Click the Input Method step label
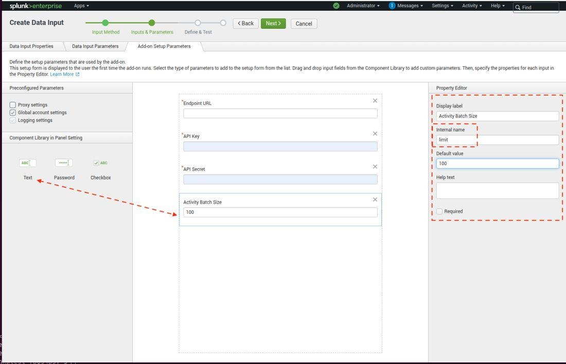This screenshot has height=364, width=566. pos(106,32)
